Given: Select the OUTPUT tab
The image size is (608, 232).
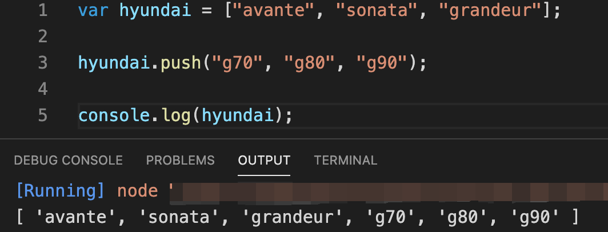Looking at the screenshot, I should tap(264, 160).
